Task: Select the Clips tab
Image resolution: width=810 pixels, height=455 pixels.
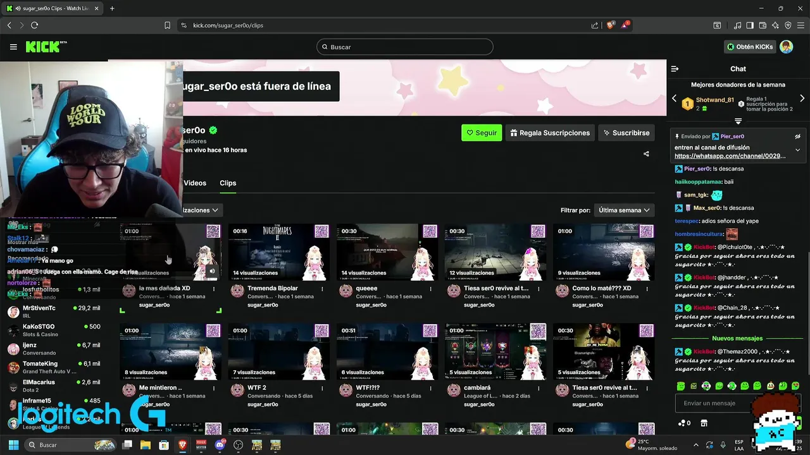Action: click(x=228, y=183)
